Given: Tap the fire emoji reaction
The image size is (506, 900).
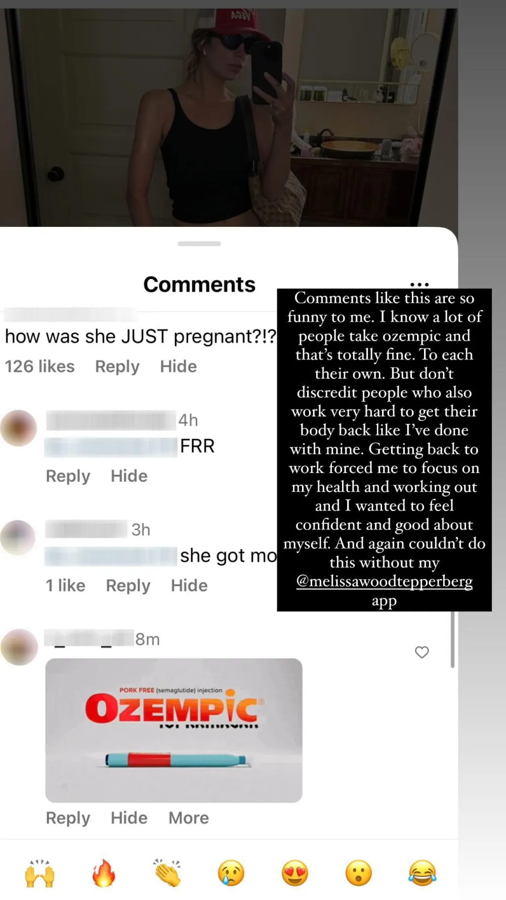Looking at the screenshot, I should coord(104,873).
